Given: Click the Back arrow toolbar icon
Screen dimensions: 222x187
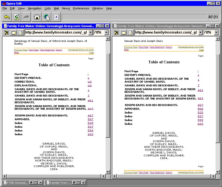Looking at the screenshot, I should click(7, 17).
